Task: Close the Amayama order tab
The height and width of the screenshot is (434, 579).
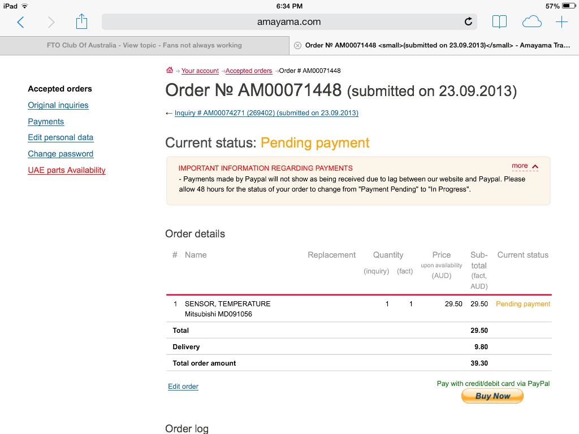Action: [x=297, y=45]
